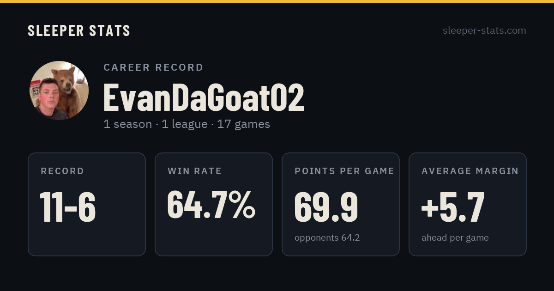Click the RECORD card label

[62, 171]
